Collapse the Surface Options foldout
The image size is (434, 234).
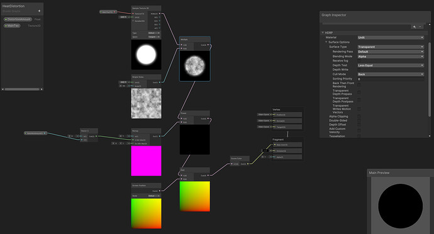pos(326,42)
